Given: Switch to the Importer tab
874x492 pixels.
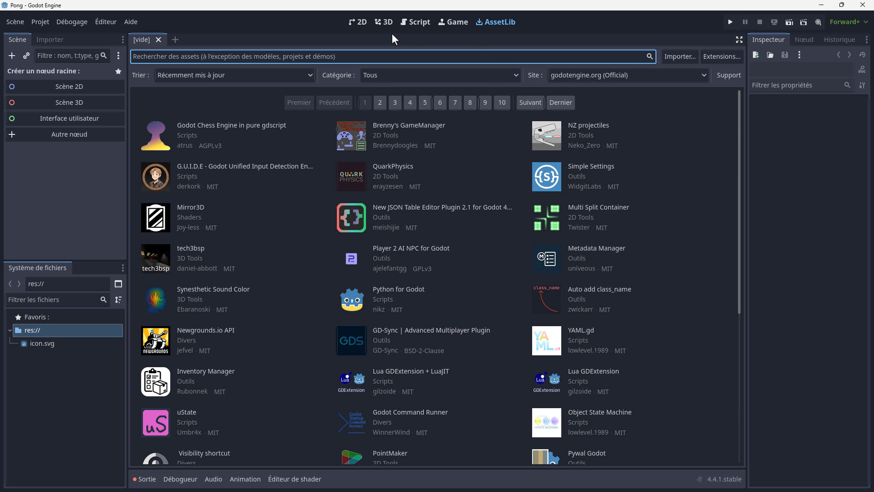Looking at the screenshot, I should (x=50, y=40).
